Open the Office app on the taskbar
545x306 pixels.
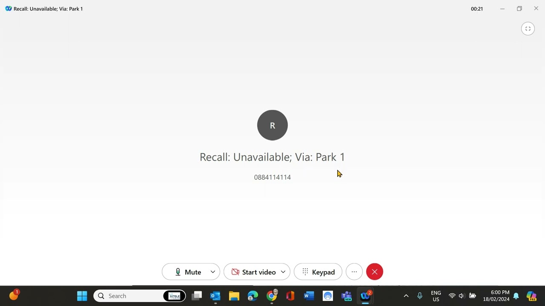tap(290, 296)
